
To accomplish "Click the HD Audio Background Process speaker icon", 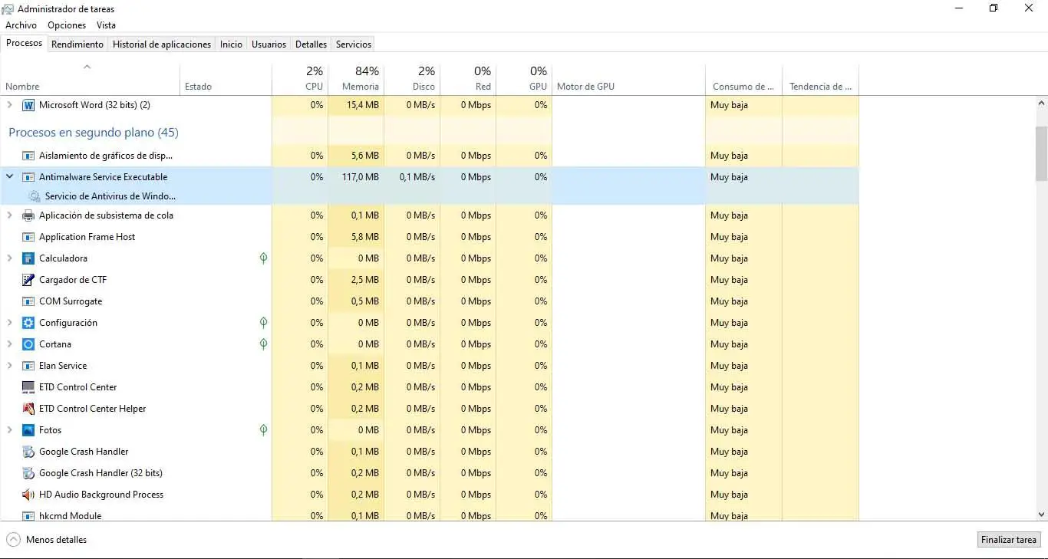I will [28, 495].
